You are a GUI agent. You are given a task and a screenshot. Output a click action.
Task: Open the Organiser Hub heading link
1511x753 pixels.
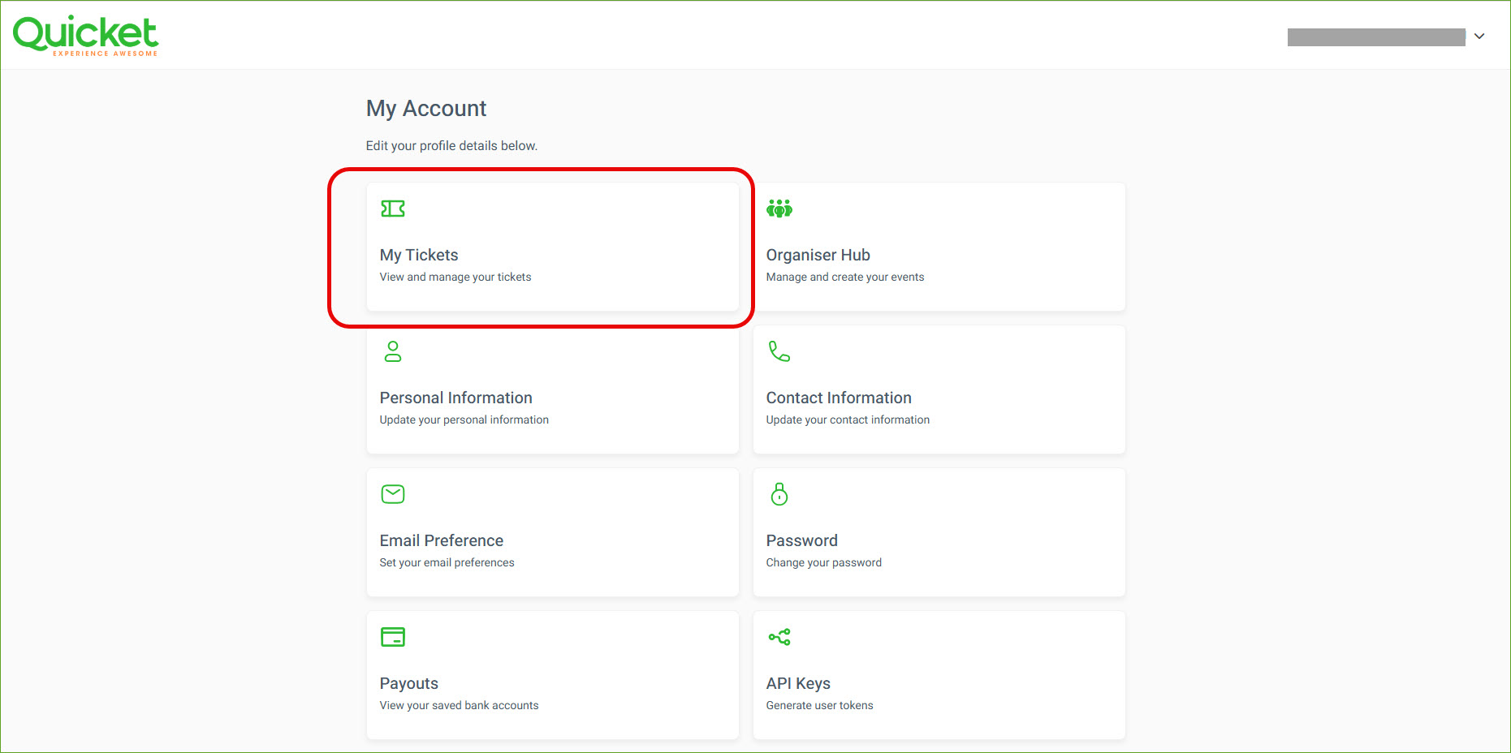point(818,255)
